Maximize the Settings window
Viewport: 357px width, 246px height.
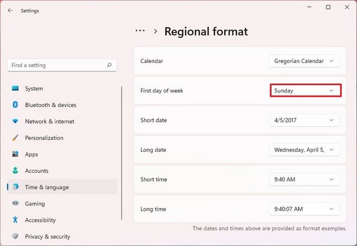tap(328, 7)
